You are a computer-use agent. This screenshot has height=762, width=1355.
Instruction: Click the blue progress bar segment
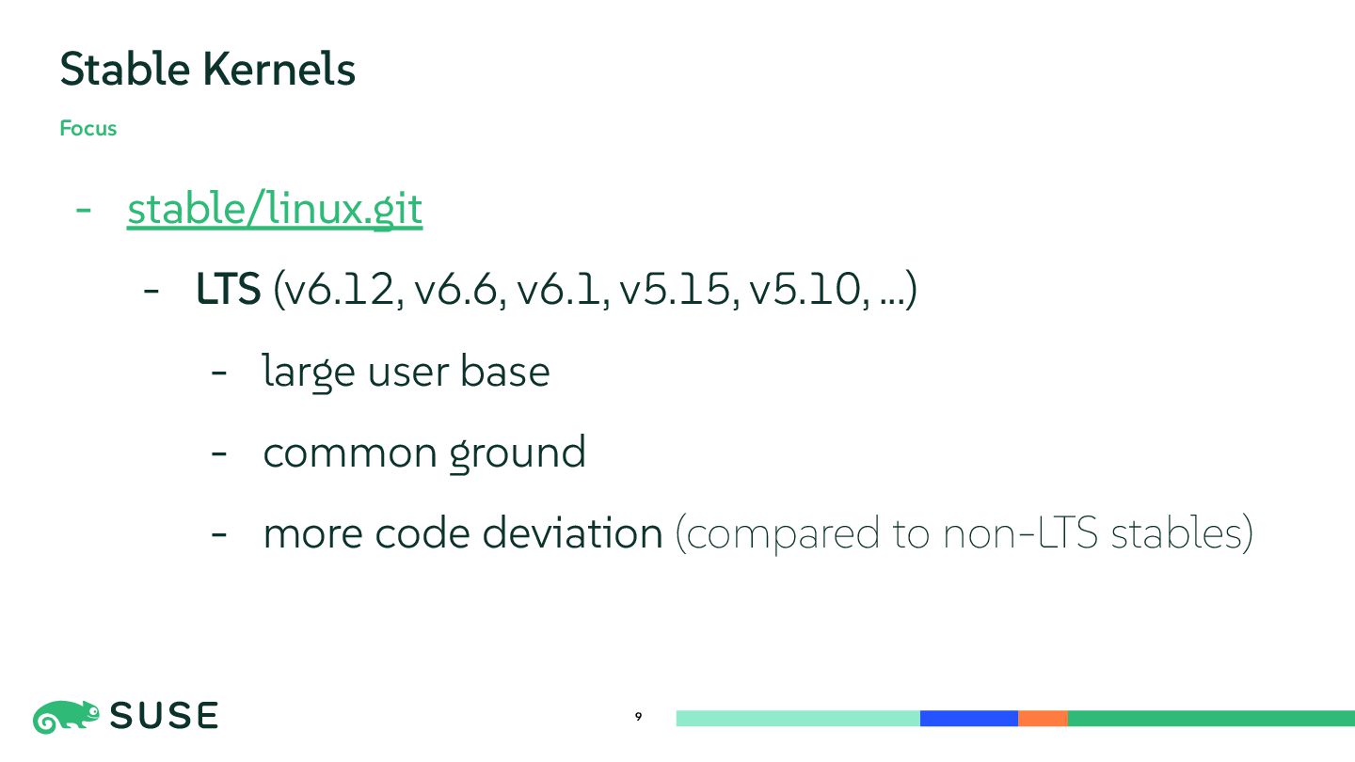coord(969,719)
